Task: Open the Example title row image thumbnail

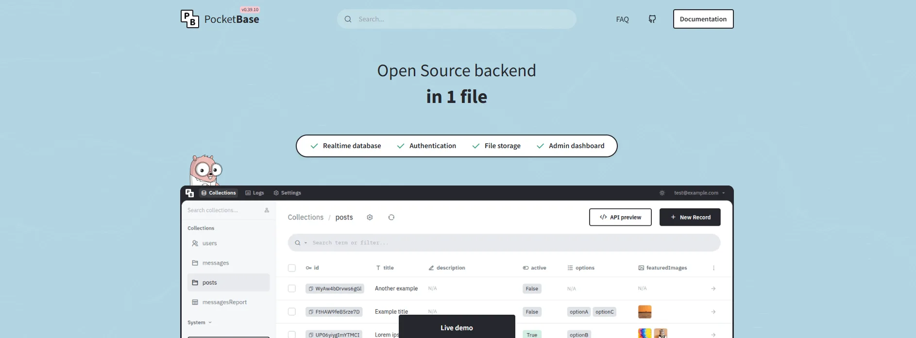Action: coord(645,312)
